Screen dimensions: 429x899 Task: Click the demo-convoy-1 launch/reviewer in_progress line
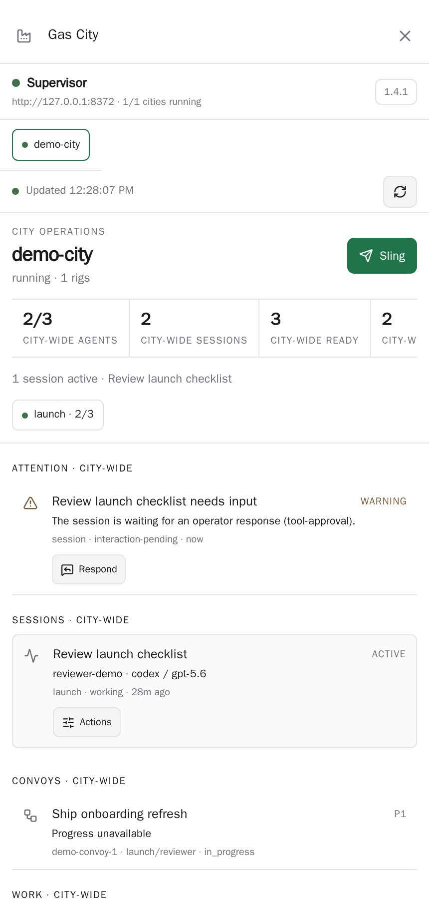pos(153,852)
